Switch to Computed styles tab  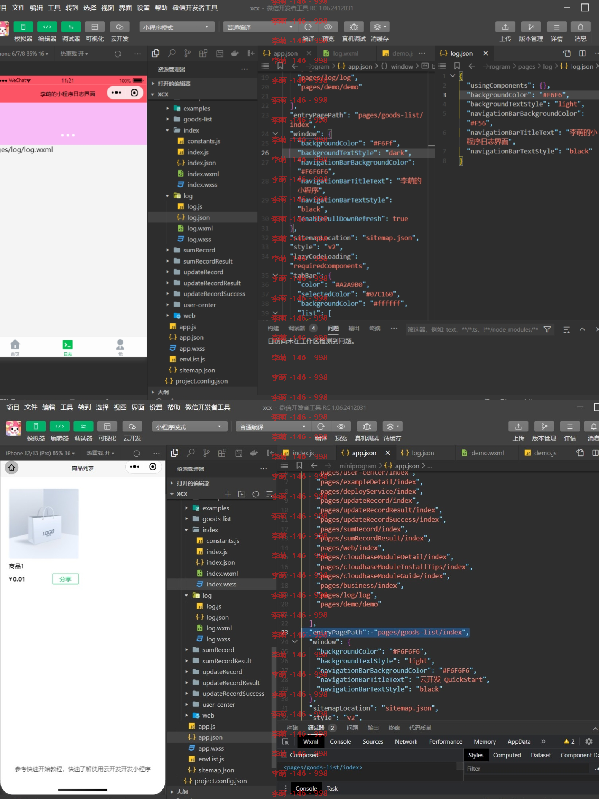click(507, 755)
